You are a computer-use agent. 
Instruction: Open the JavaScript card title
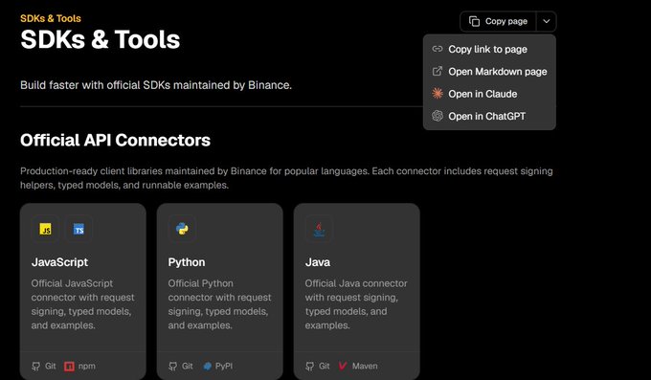tap(59, 262)
